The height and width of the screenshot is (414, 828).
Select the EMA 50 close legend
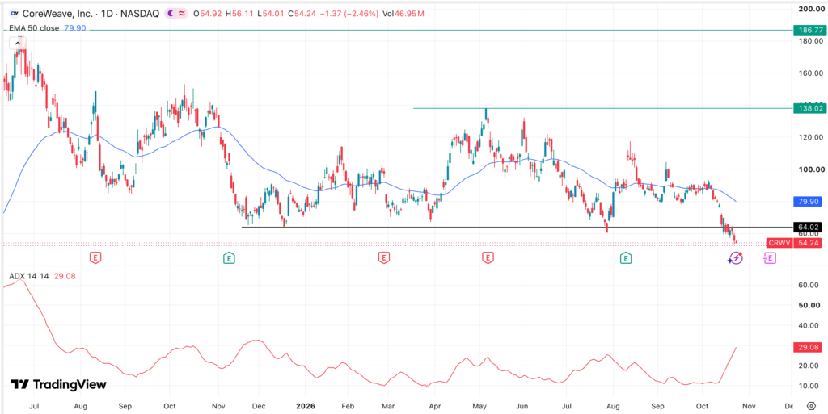[34, 28]
